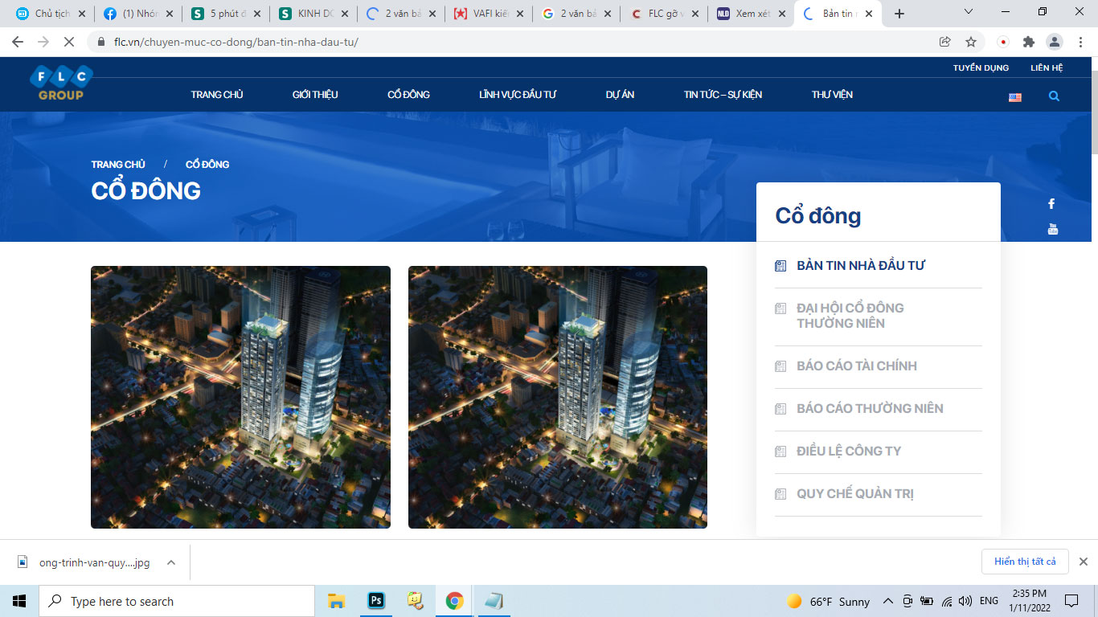The height and width of the screenshot is (617, 1098).
Task: Open the Chrome extensions puzzle icon
Action: [x=1028, y=42]
